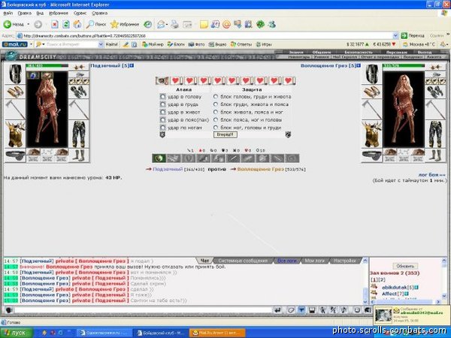This screenshot has width=451, height=338.
Task: Click the IE Home icon
Action: (77, 25)
